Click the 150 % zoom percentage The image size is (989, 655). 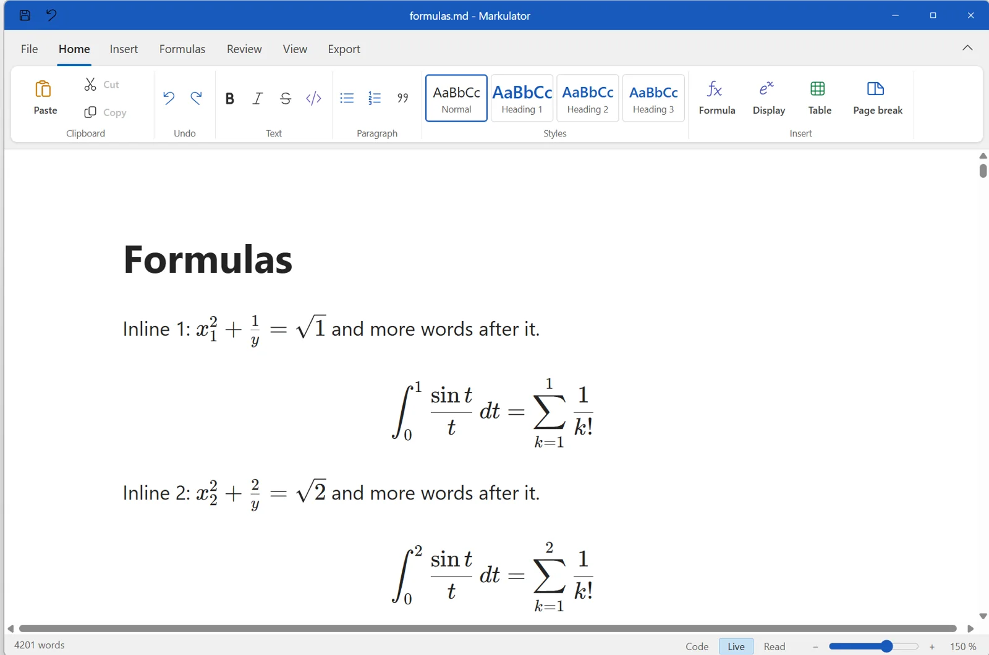[x=963, y=647]
